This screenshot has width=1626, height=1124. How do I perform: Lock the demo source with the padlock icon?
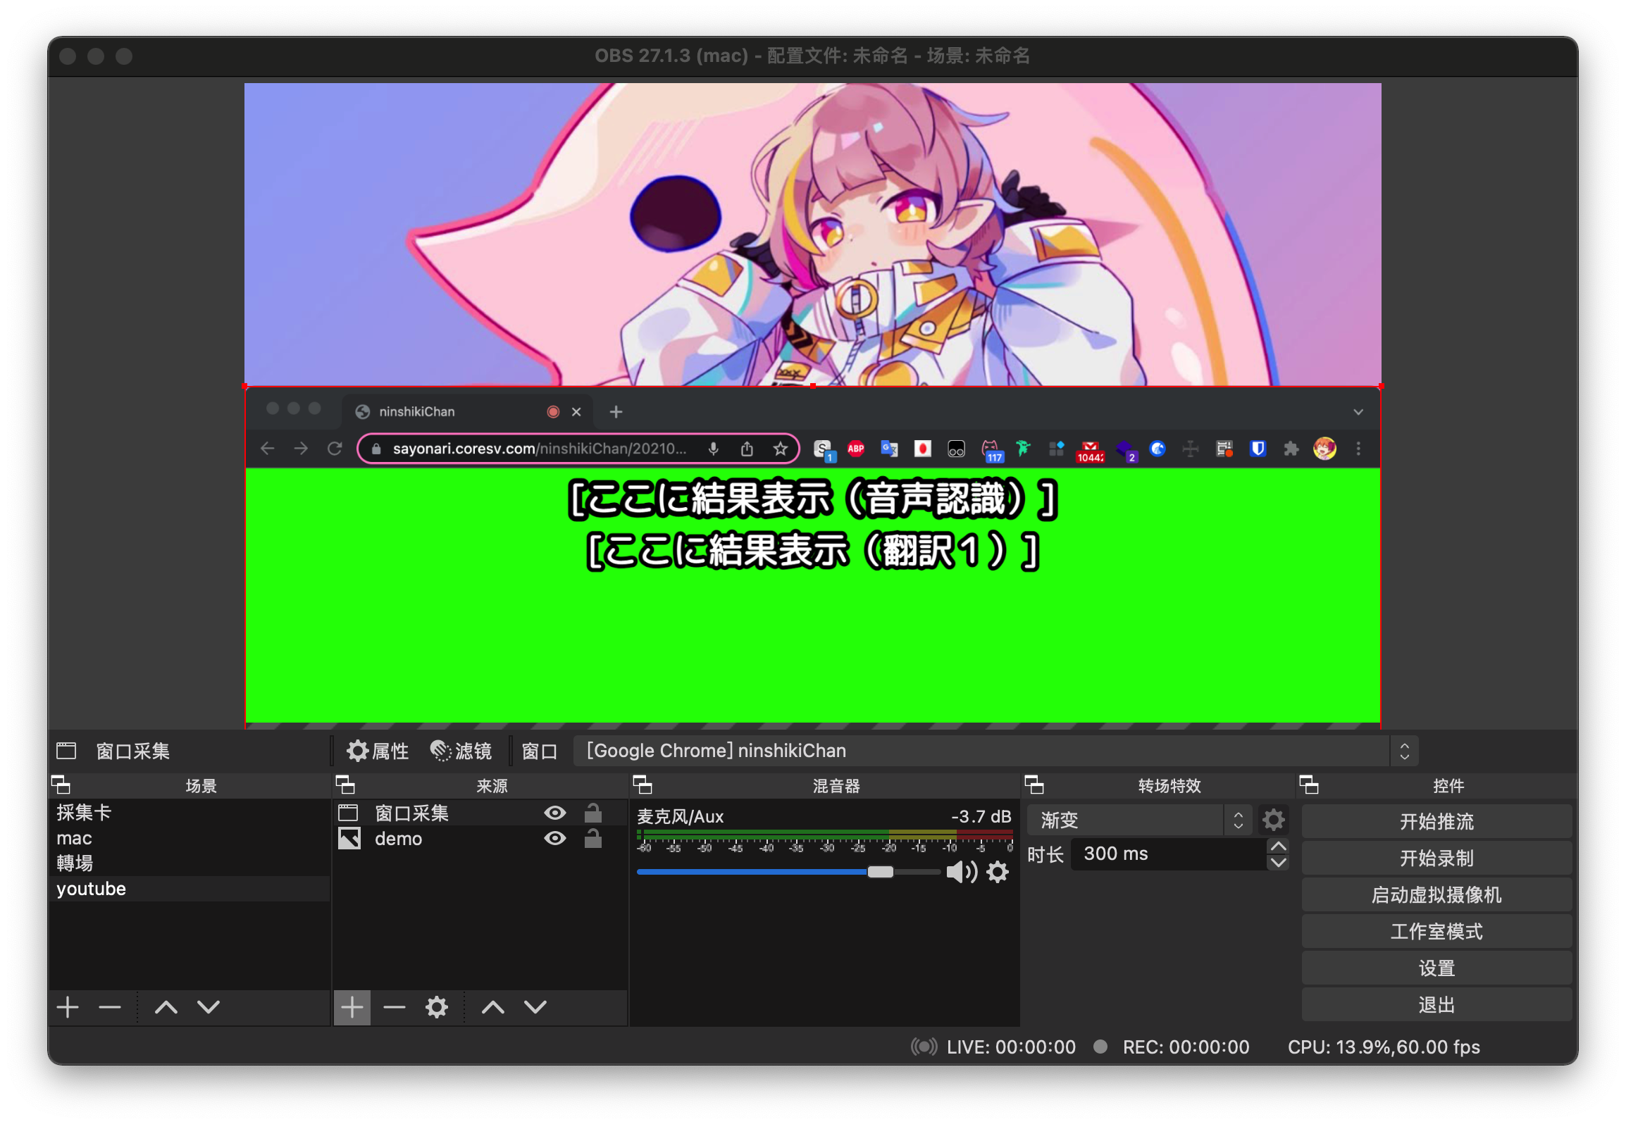[x=594, y=838]
